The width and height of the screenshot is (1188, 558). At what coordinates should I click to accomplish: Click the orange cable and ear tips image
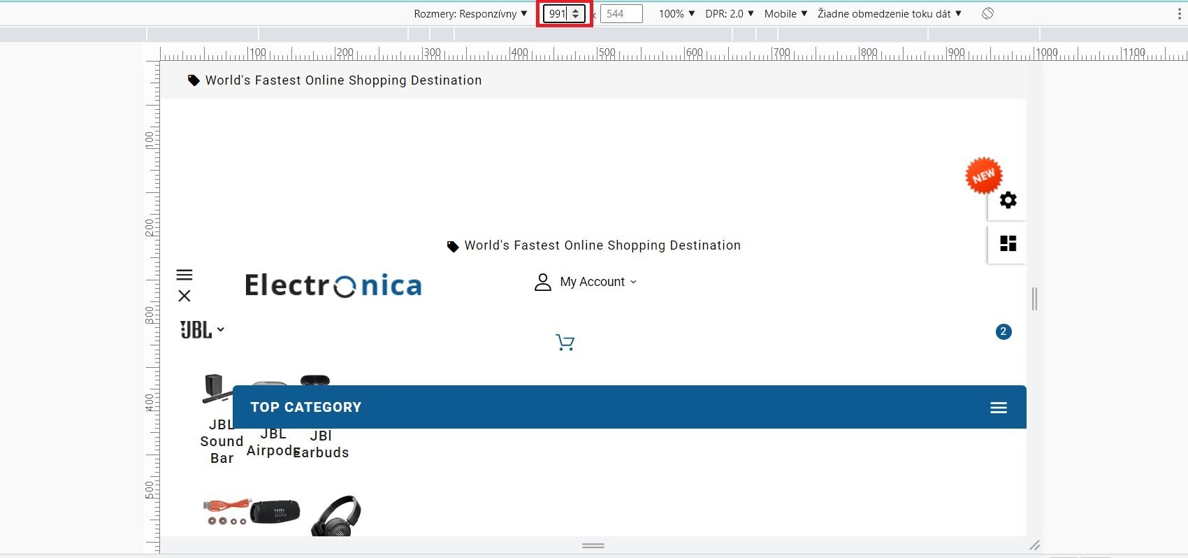pos(226,512)
